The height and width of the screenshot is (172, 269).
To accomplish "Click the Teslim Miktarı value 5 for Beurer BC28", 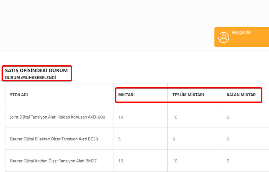I will [x=174, y=139].
